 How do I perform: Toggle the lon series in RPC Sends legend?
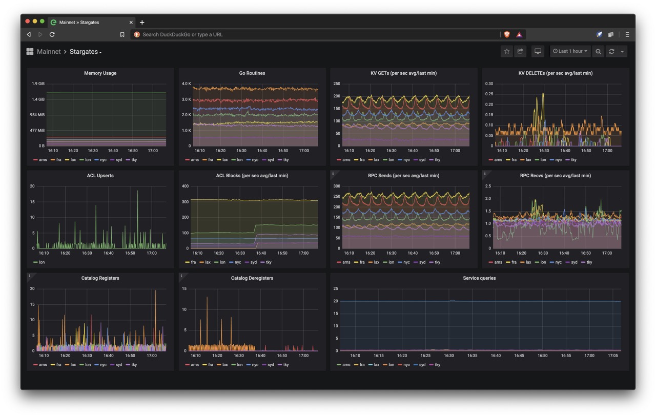click(392, 262)
